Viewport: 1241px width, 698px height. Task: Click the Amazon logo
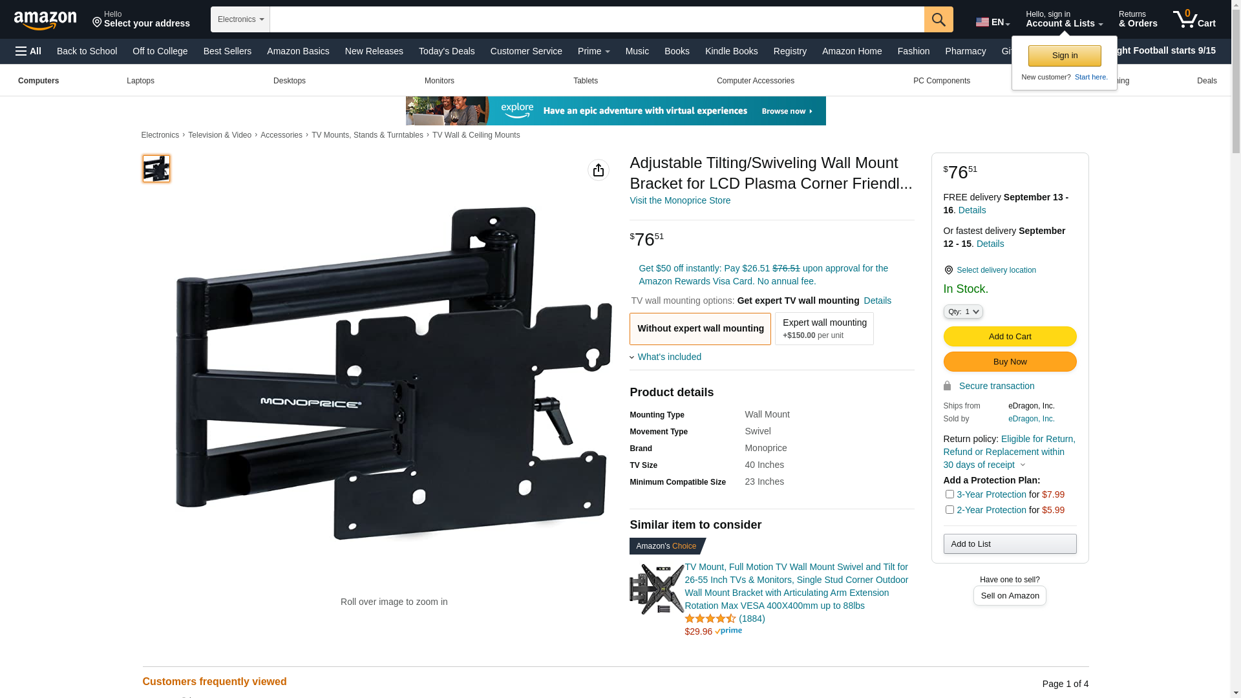(x=45, y=20)
